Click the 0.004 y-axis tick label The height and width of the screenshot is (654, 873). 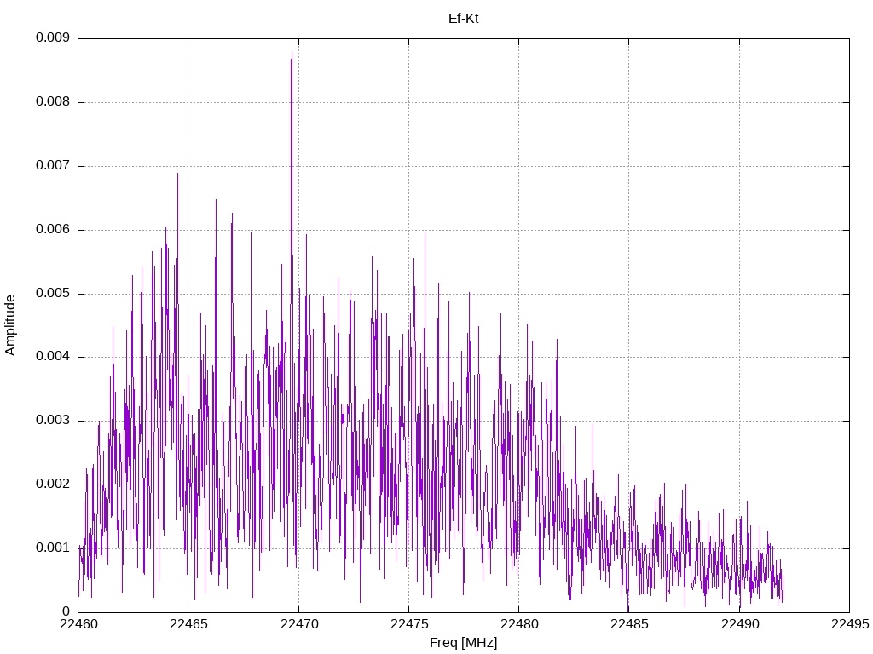53,357
